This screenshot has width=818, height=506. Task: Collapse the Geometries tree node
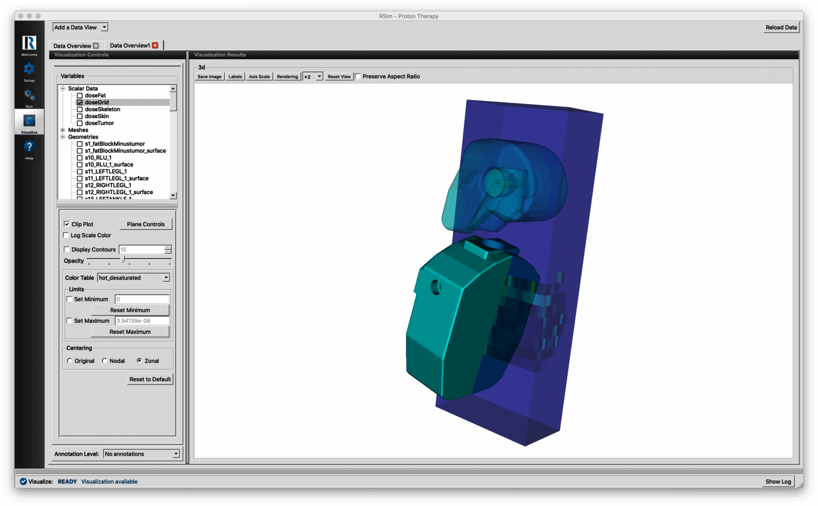[x=63, y=137]
